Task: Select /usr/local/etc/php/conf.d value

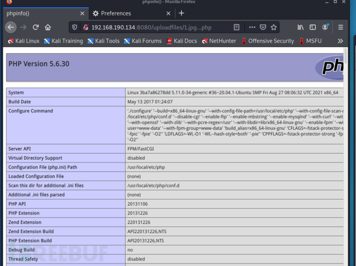Action: [x=153, y=186]
